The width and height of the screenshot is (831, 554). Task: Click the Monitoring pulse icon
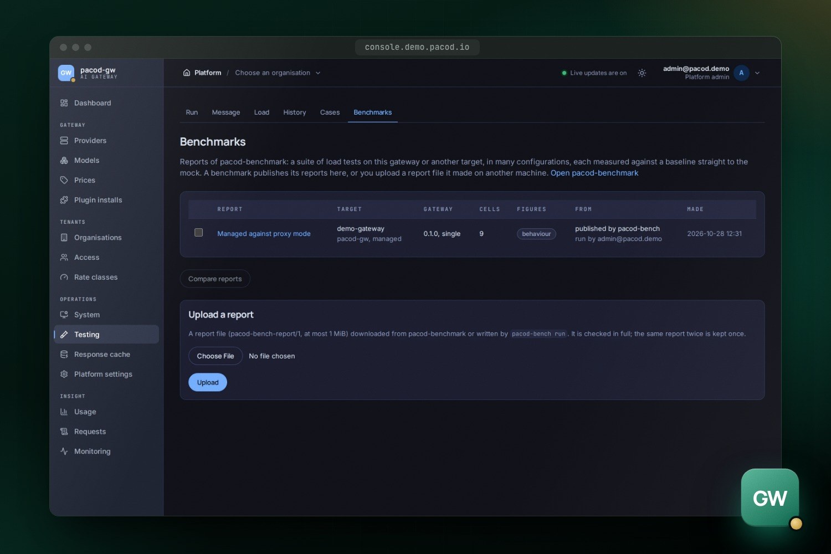64,452
